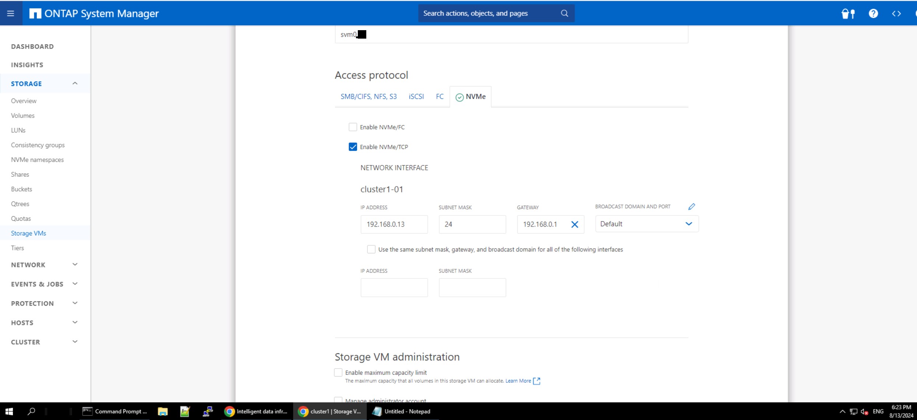Open Volumes in the sidebar
Viewport: 917px width, 420px height.
(x=22, y=115)
